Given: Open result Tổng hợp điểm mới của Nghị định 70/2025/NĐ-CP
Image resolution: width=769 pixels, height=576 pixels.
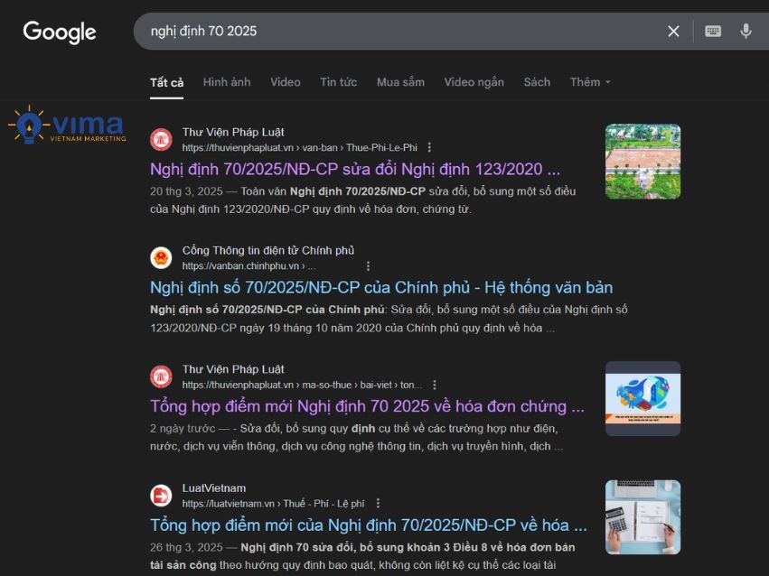Looking at the screenshot, I should click(x=369, y=525).
